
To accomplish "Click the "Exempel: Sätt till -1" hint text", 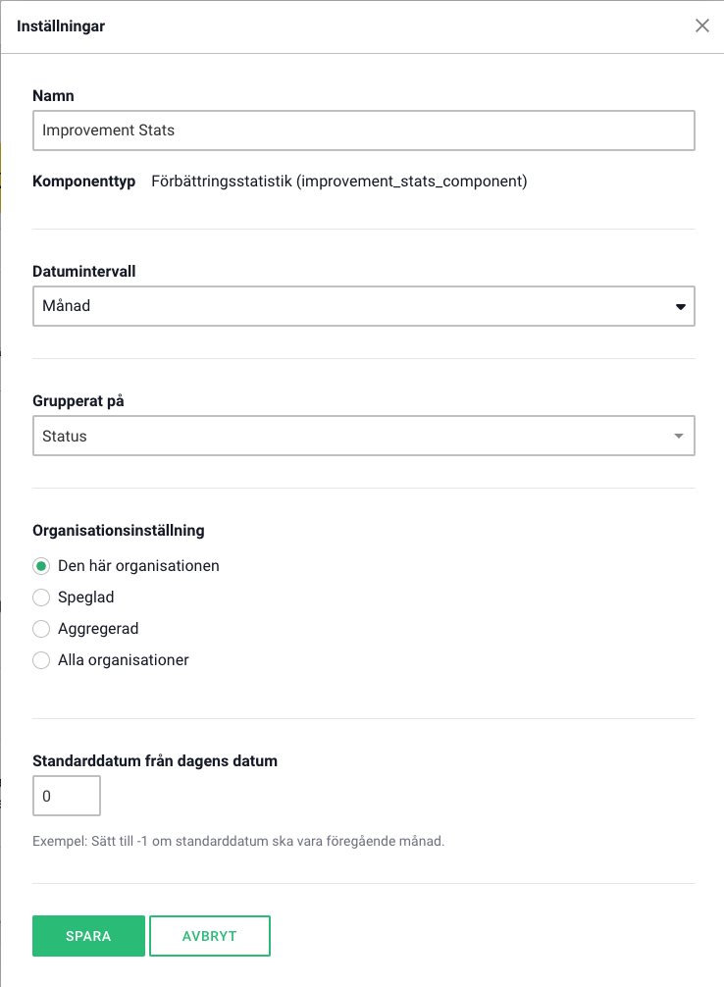I will pyautogui.click(x=238, y=841).
